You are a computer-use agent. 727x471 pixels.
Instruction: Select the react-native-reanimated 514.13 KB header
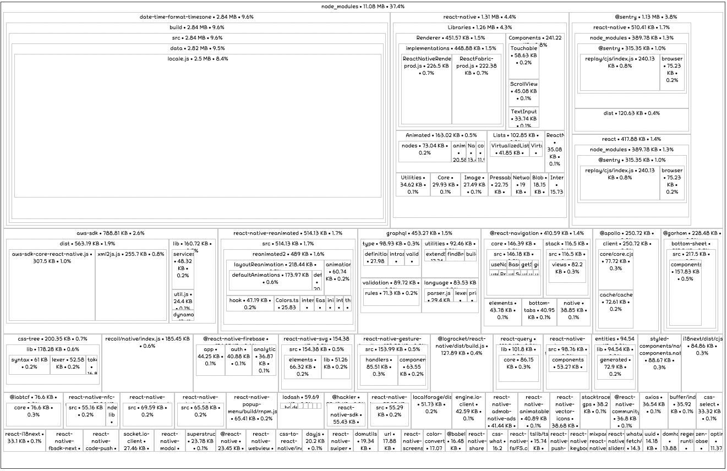pyautogui.click(x=288, y=233)
